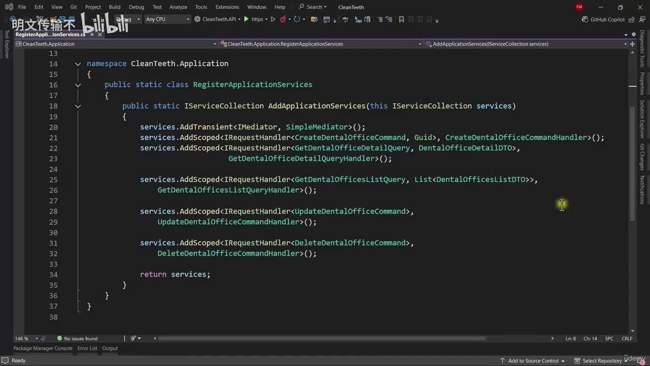
Task: Toggle SPC whitespace indicator in status bar
Action: [609, 339]
